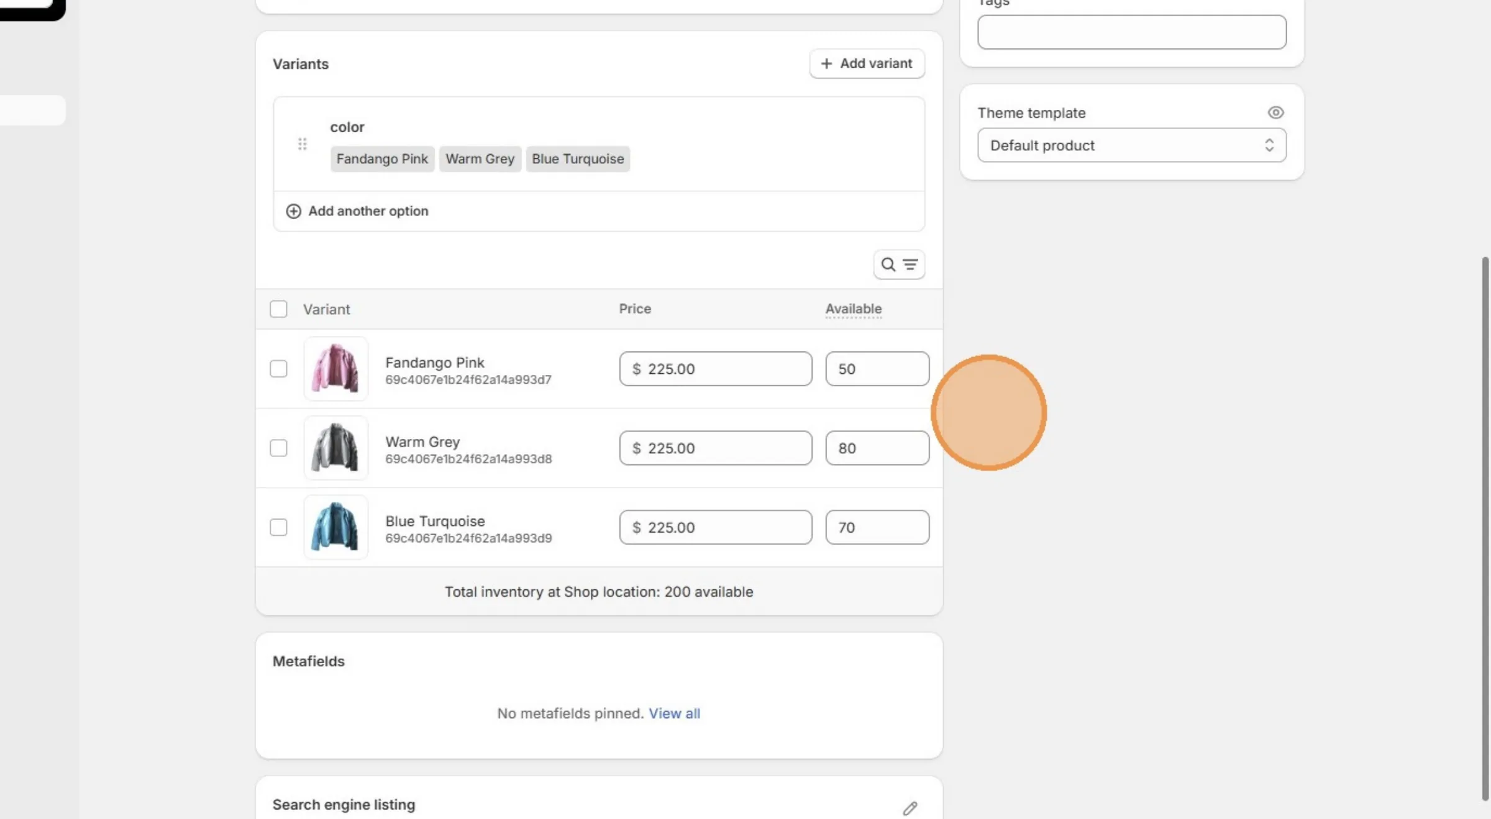Viewport: 1491px width, 819px height.
Task: Focus the Tags input field
Action: click(x=1131, y=32)
